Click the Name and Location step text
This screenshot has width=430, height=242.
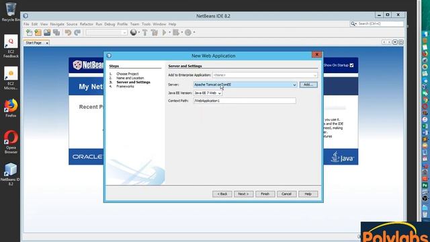[130, 78]
